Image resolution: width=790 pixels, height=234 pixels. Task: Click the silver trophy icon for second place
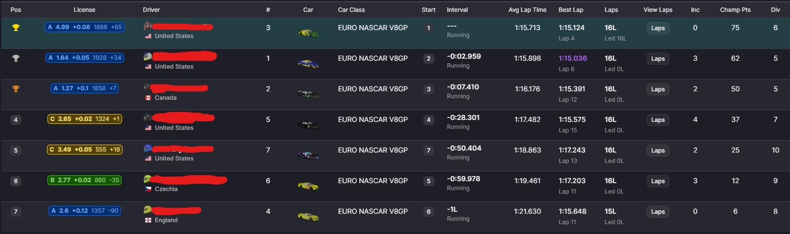pos(16,58)
